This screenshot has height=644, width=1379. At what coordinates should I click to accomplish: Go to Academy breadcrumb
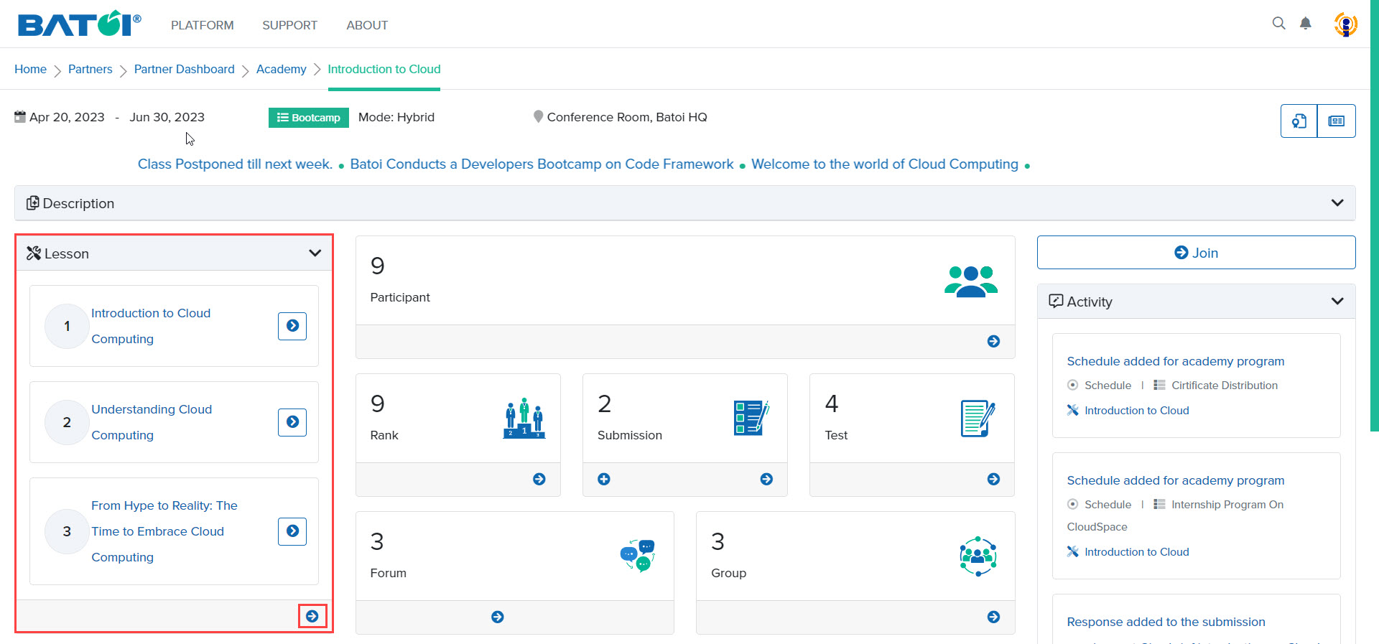[x=282, y=69]
